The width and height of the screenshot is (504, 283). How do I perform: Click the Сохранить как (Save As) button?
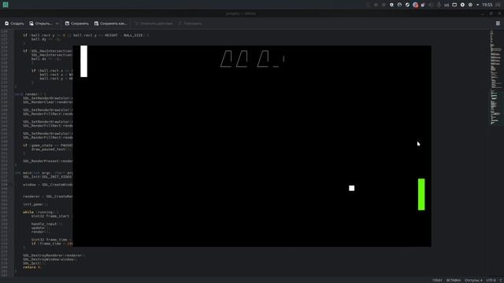tap(110, 24)
